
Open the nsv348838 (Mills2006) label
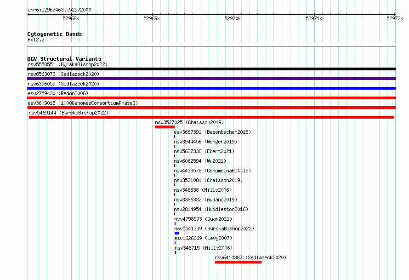(x=203, y=190)
